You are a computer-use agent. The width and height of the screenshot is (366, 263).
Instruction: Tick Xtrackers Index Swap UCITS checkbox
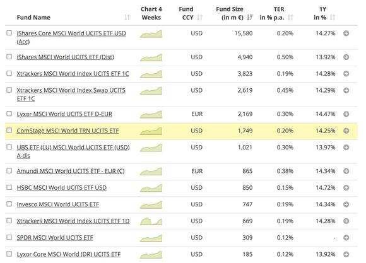tap(9, 90)
